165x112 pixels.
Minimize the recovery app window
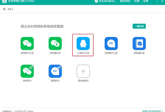(x=157, y=1)
